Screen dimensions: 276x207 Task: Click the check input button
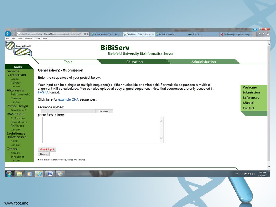click(x=47, y=149)
